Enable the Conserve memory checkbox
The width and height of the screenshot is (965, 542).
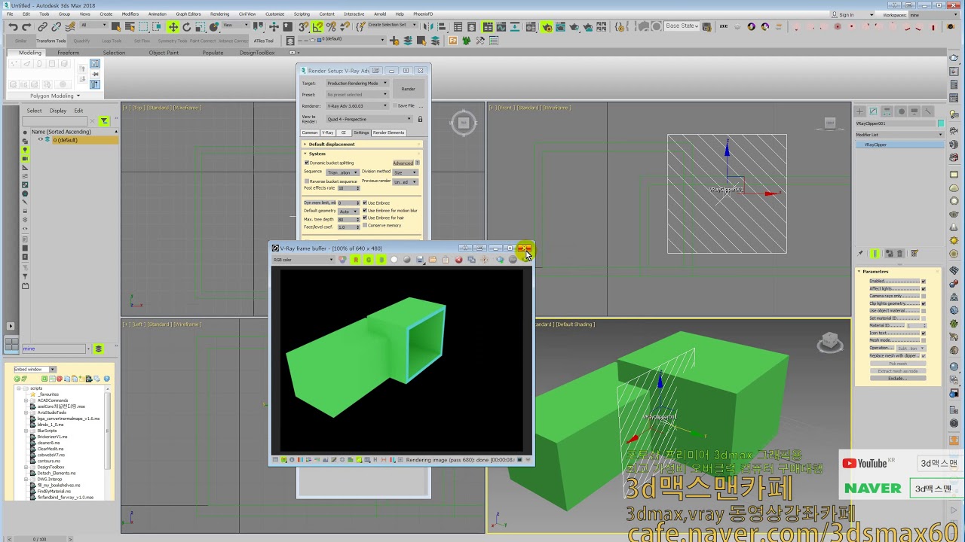[x=365, y=225]
